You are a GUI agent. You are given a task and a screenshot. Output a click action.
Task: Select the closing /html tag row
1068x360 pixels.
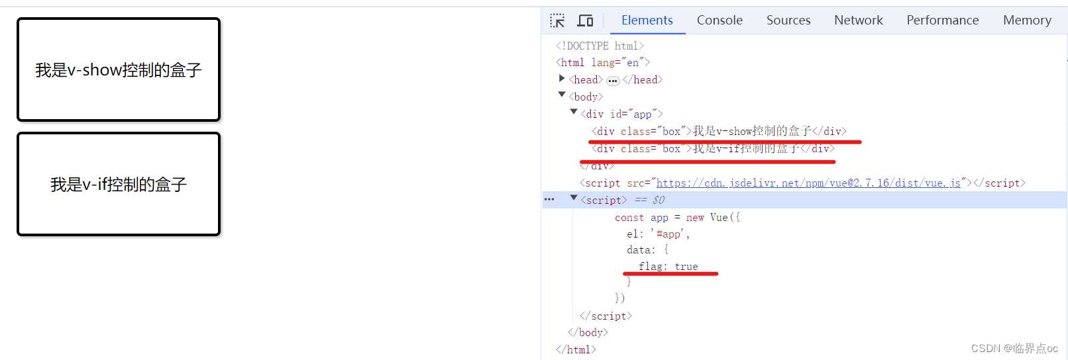(576, 349)
